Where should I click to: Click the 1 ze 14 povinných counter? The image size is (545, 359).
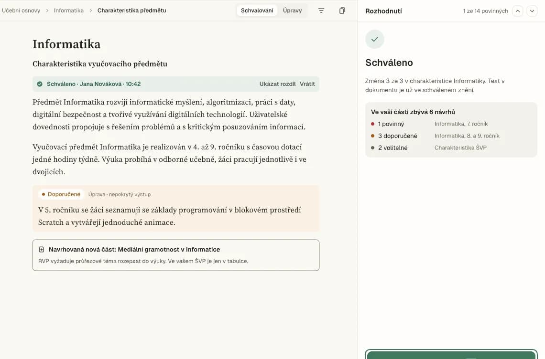[485, 11]
